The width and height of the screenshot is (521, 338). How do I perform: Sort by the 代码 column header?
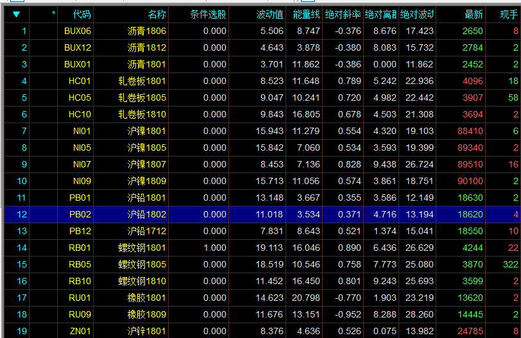pos(82,14)
